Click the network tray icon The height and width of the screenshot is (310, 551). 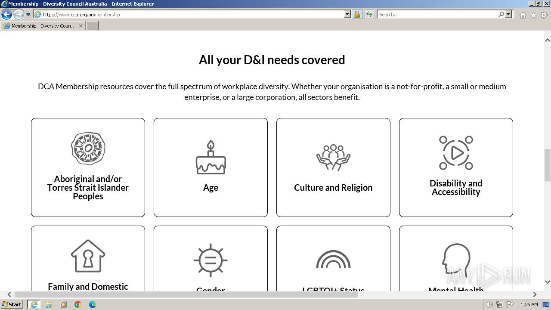pyautogui.click(x=500, y=304)
